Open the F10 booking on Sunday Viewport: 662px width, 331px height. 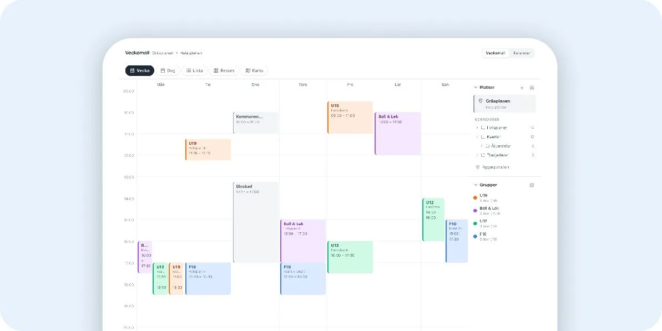pyautogui.click(x=456, y=241)
